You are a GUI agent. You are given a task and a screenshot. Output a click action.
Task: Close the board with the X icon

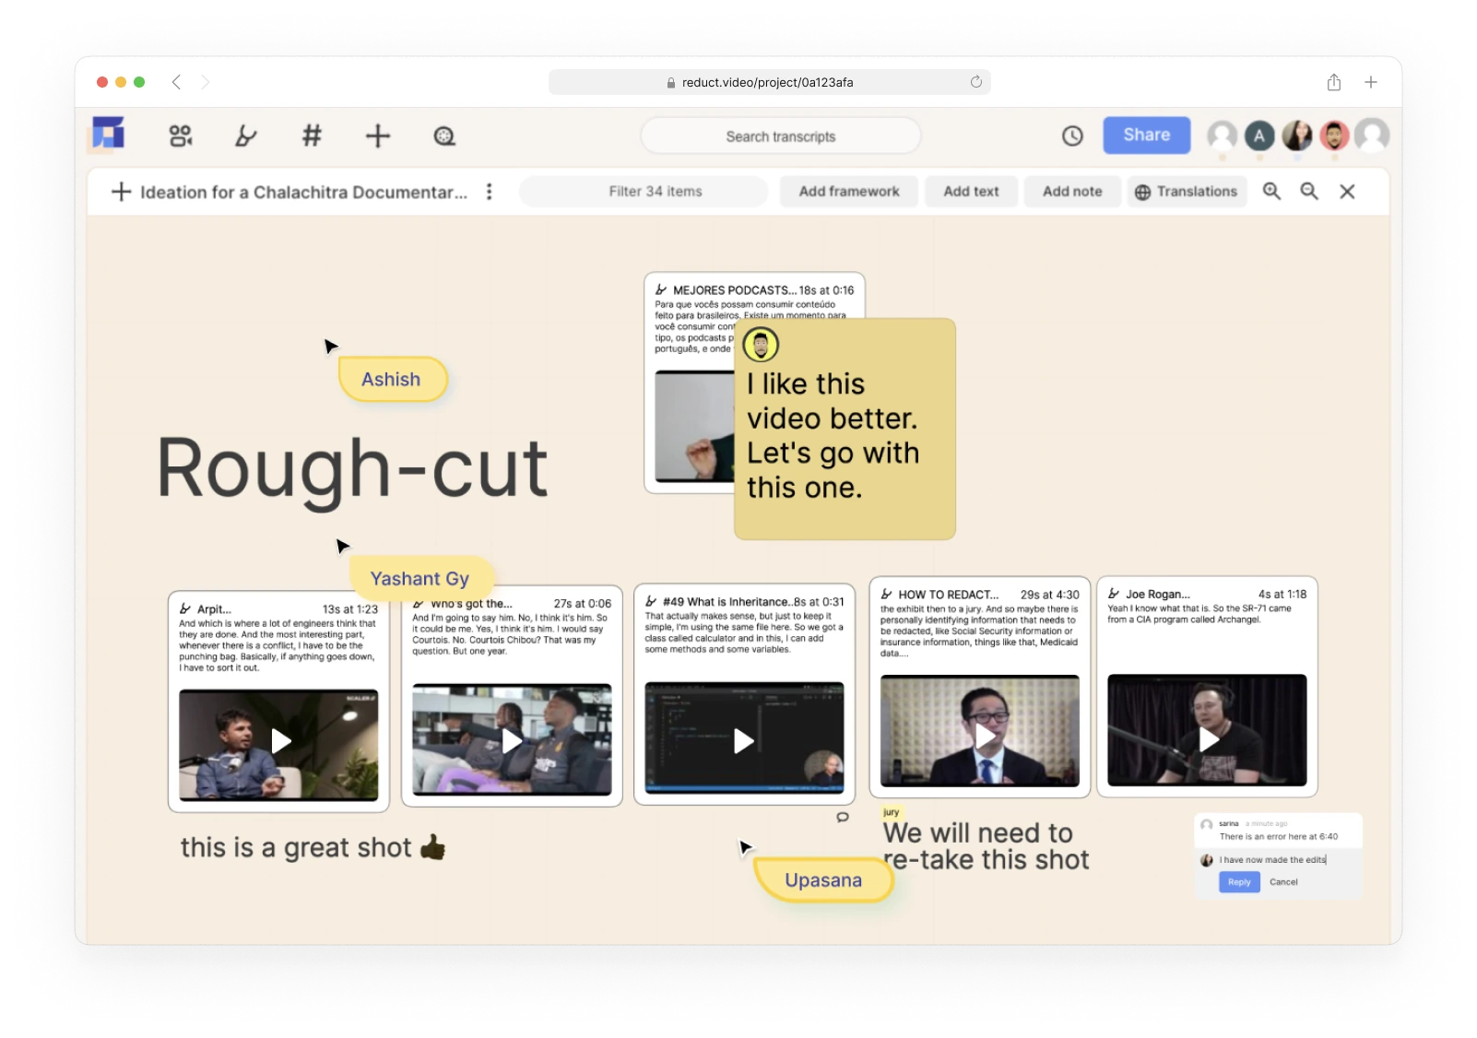coord(1347,191)
